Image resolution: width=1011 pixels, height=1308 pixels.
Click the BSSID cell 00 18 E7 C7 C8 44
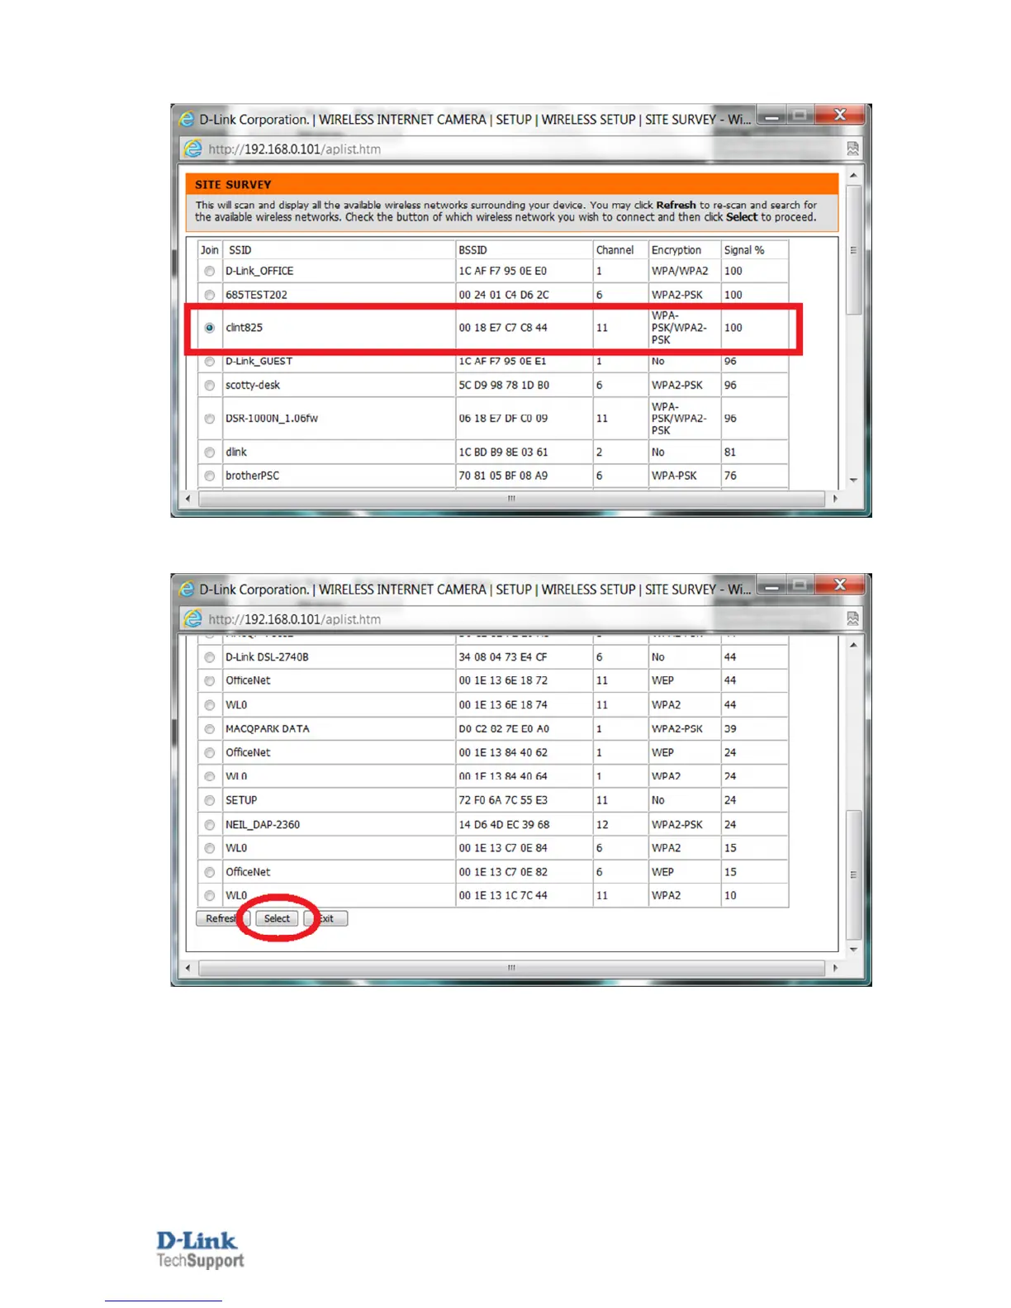[503, 328]
